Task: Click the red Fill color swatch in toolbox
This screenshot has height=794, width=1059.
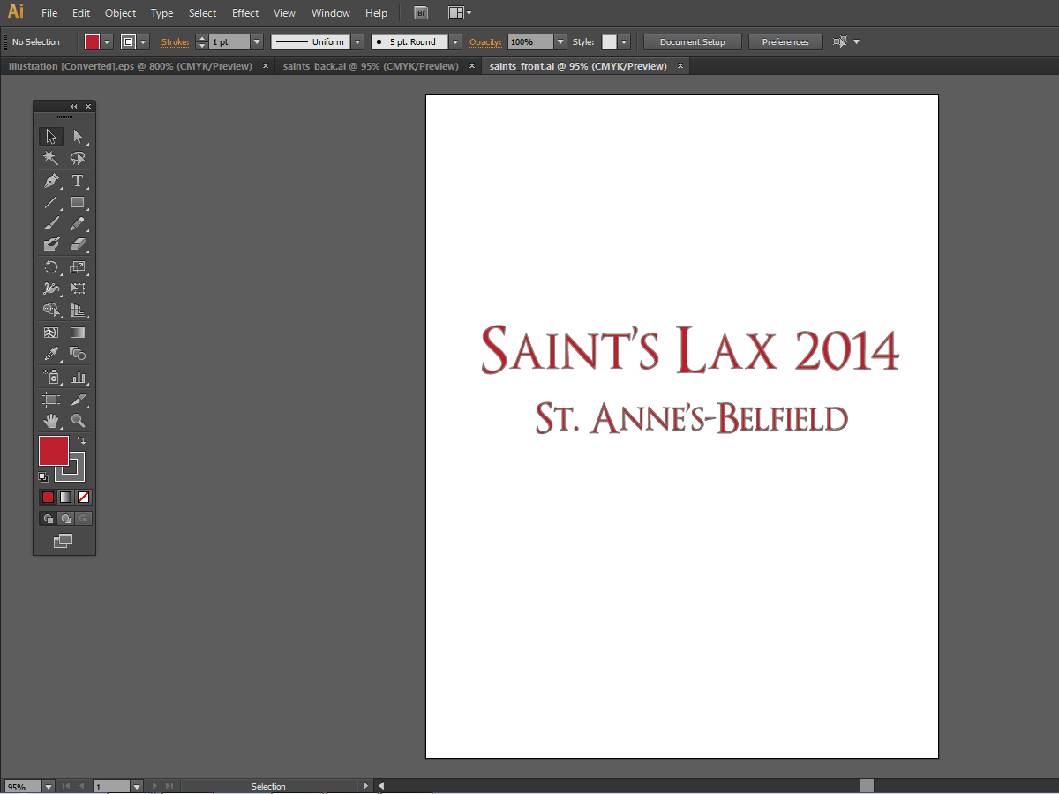Action: (53, 451)
